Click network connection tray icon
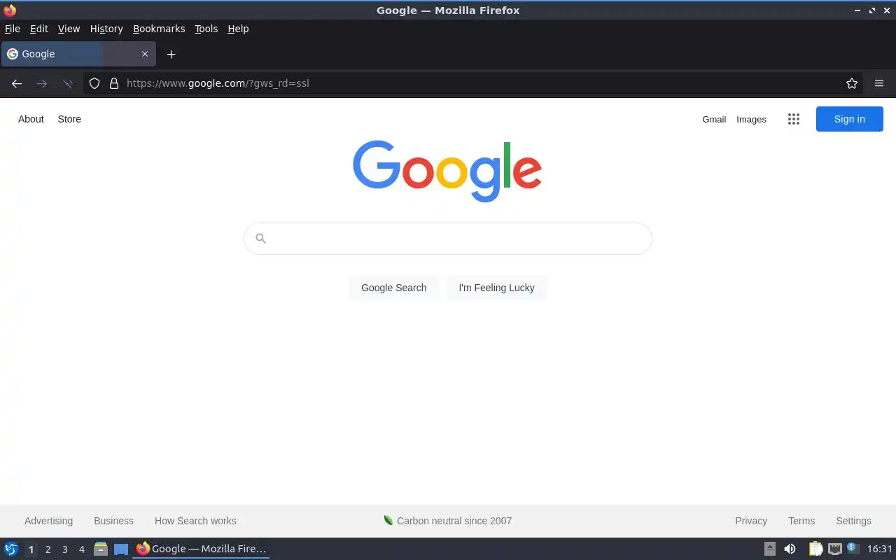Viewport: 896px width, 560px height. [x=834, y=549]
